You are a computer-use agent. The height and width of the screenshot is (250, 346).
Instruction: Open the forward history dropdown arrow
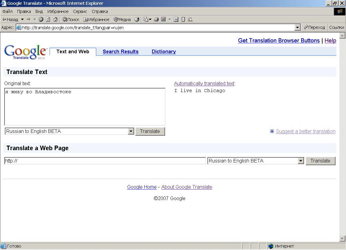(x=35, y=20)
